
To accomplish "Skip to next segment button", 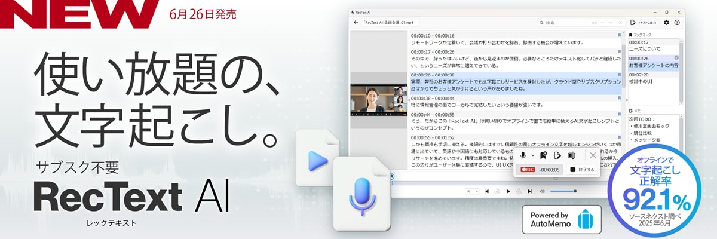I will point(529,191).
